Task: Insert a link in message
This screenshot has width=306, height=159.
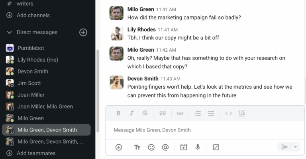Action: [x=180, y=113]
